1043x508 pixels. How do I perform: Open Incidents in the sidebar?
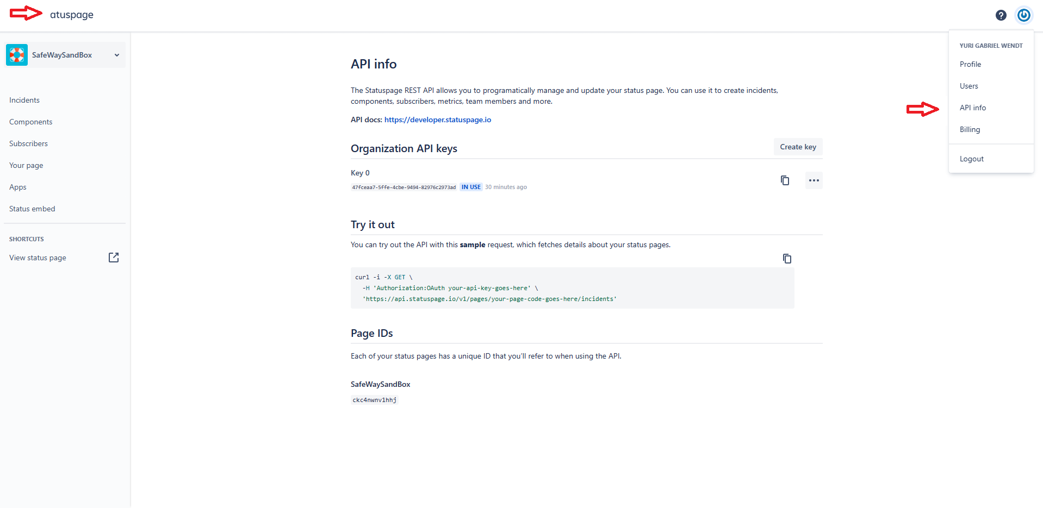tap(24, 100)
